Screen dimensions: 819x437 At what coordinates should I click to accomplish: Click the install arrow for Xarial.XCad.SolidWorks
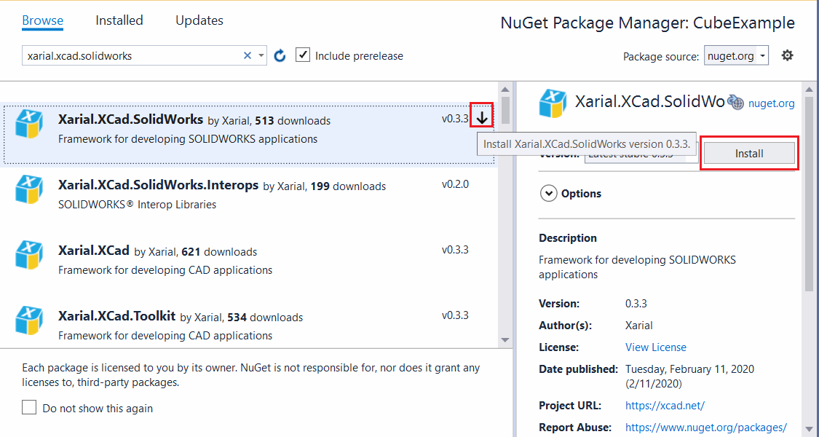(482, 119)
